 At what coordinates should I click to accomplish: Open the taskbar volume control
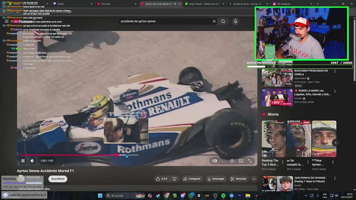coord(336,196)
